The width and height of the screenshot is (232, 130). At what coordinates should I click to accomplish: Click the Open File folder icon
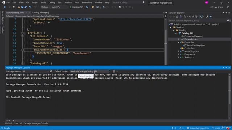click(19, 7)
